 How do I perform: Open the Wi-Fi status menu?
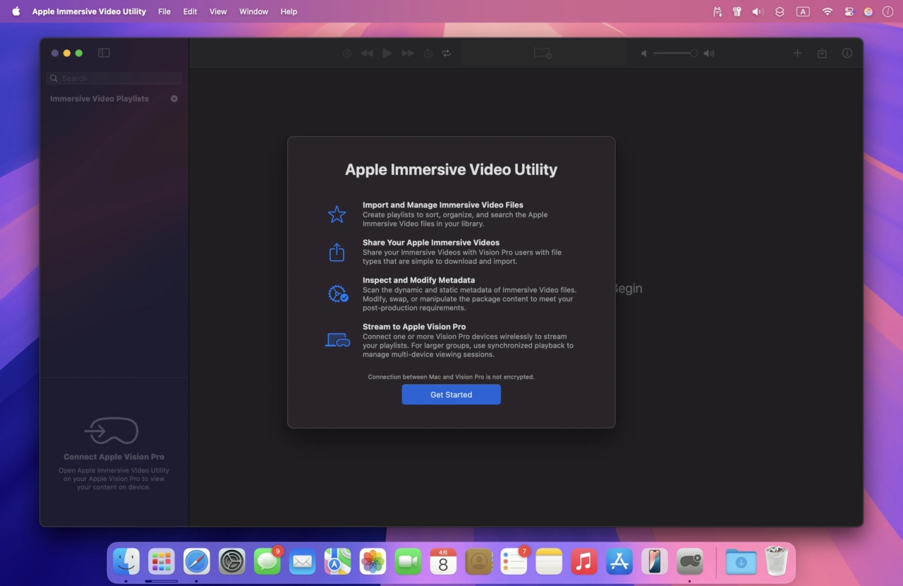(828, 11)
